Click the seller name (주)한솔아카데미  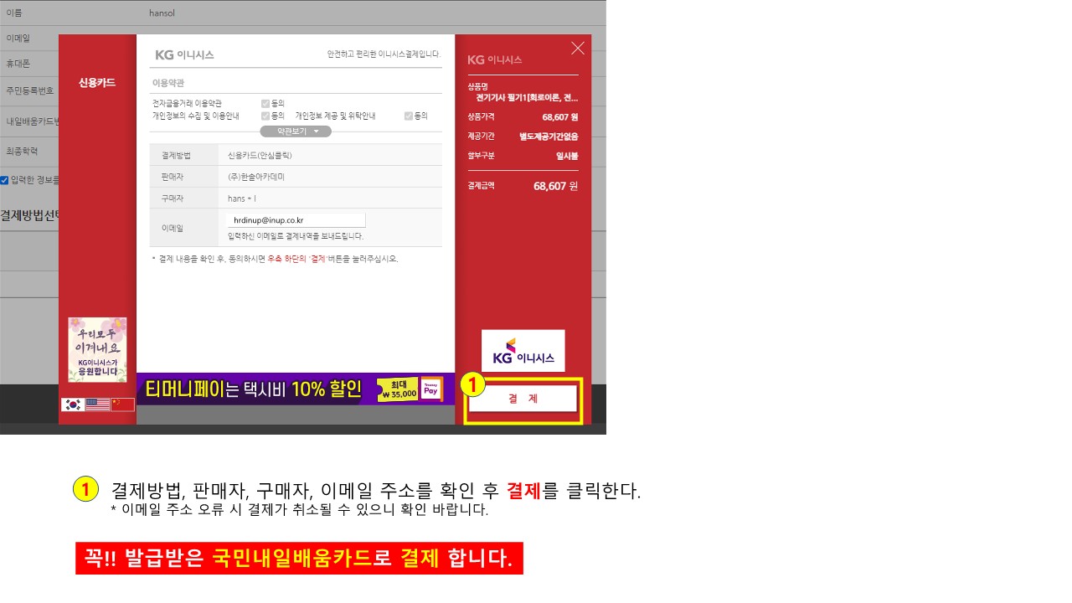(256, 177)
